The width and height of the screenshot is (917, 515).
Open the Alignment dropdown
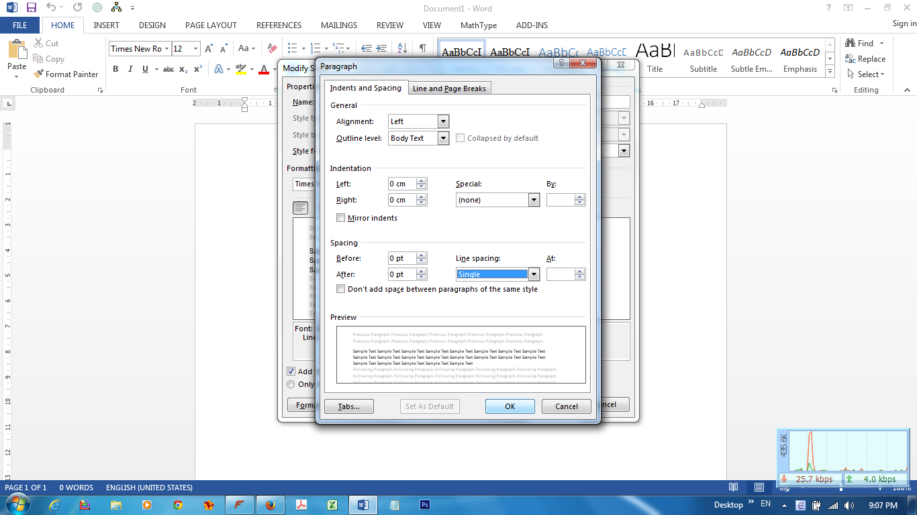click(x=443, y=121)
